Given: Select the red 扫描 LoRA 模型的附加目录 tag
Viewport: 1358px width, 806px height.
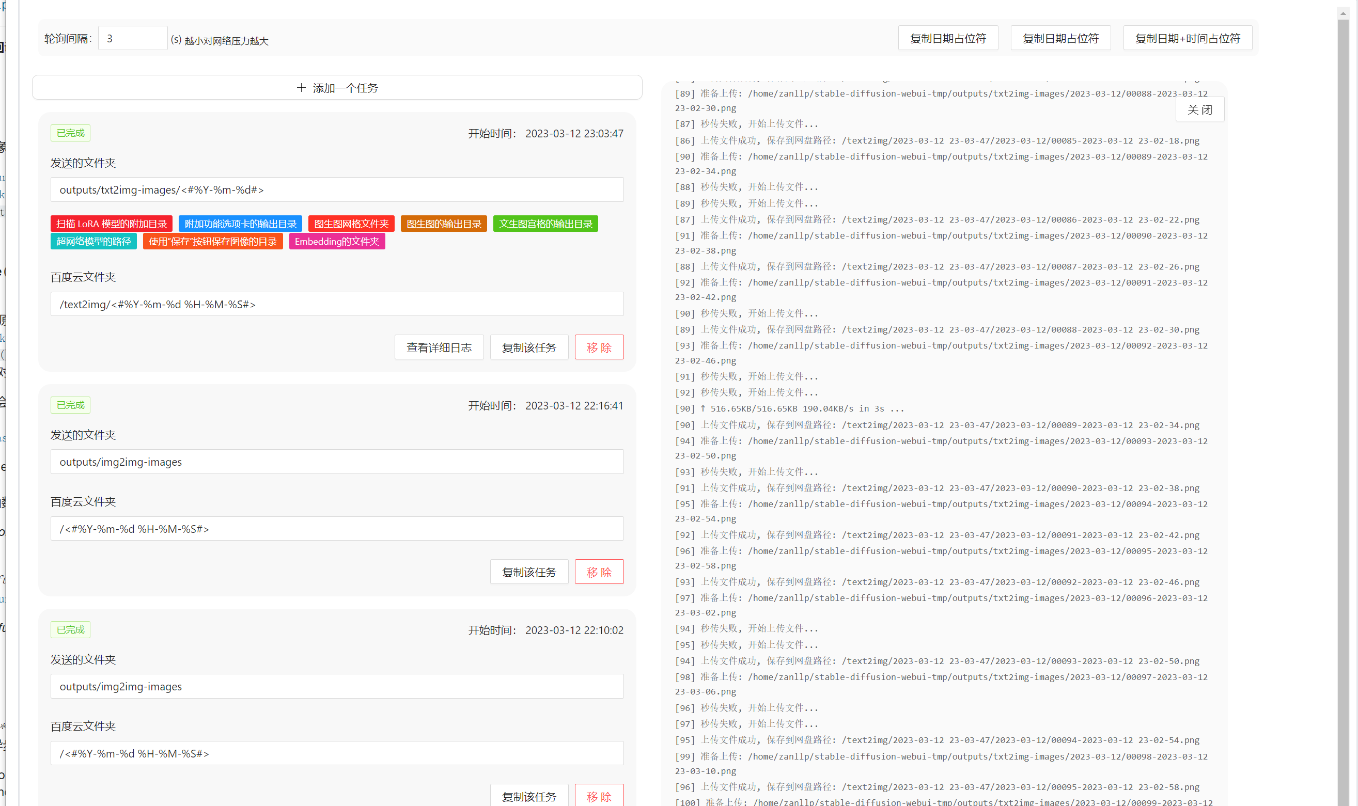Looking at the screenshot, I should point(112,224).
